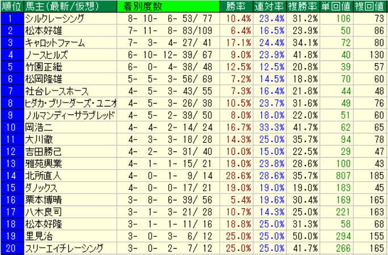Select owner 松本好雄

44,31
